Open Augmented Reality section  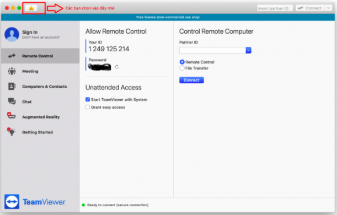pos(40,117)
